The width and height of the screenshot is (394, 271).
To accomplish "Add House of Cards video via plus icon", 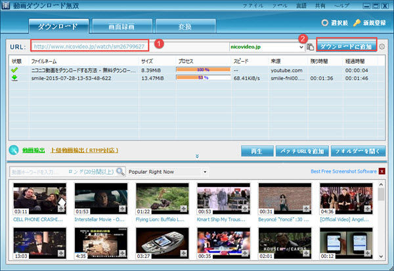I will [306, 253].
